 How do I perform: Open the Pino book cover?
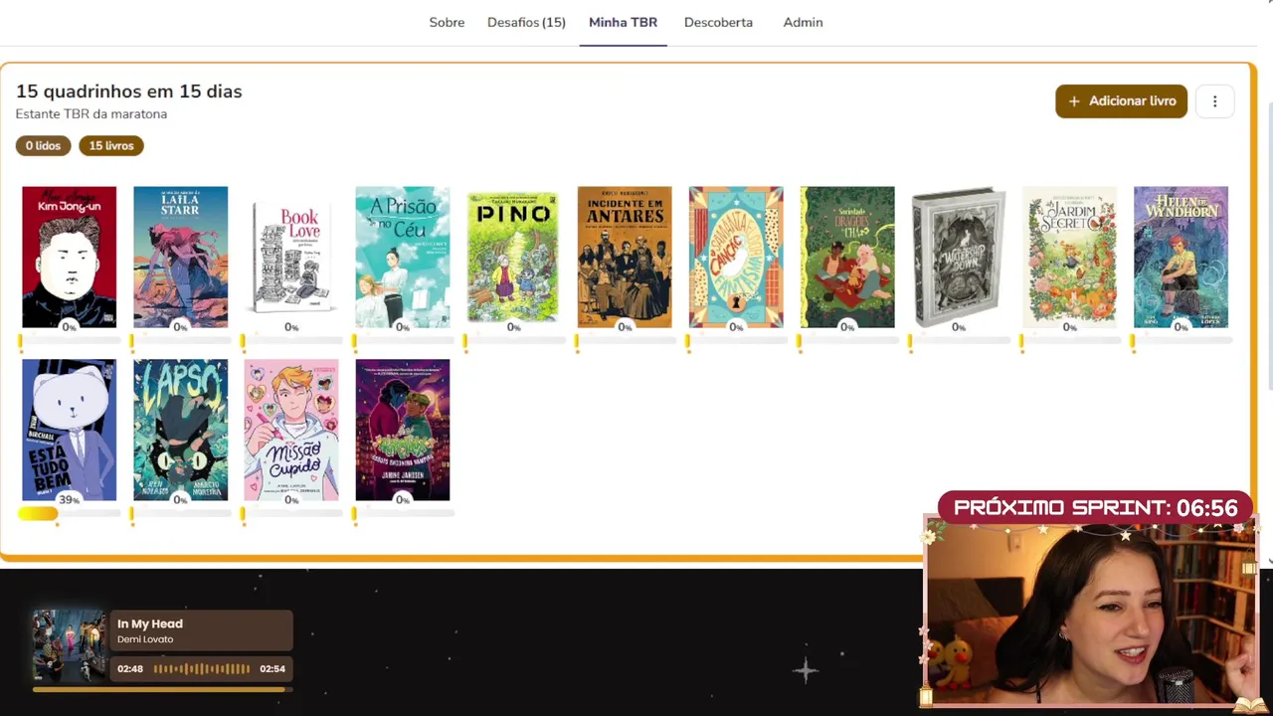(x=513, y=257)
